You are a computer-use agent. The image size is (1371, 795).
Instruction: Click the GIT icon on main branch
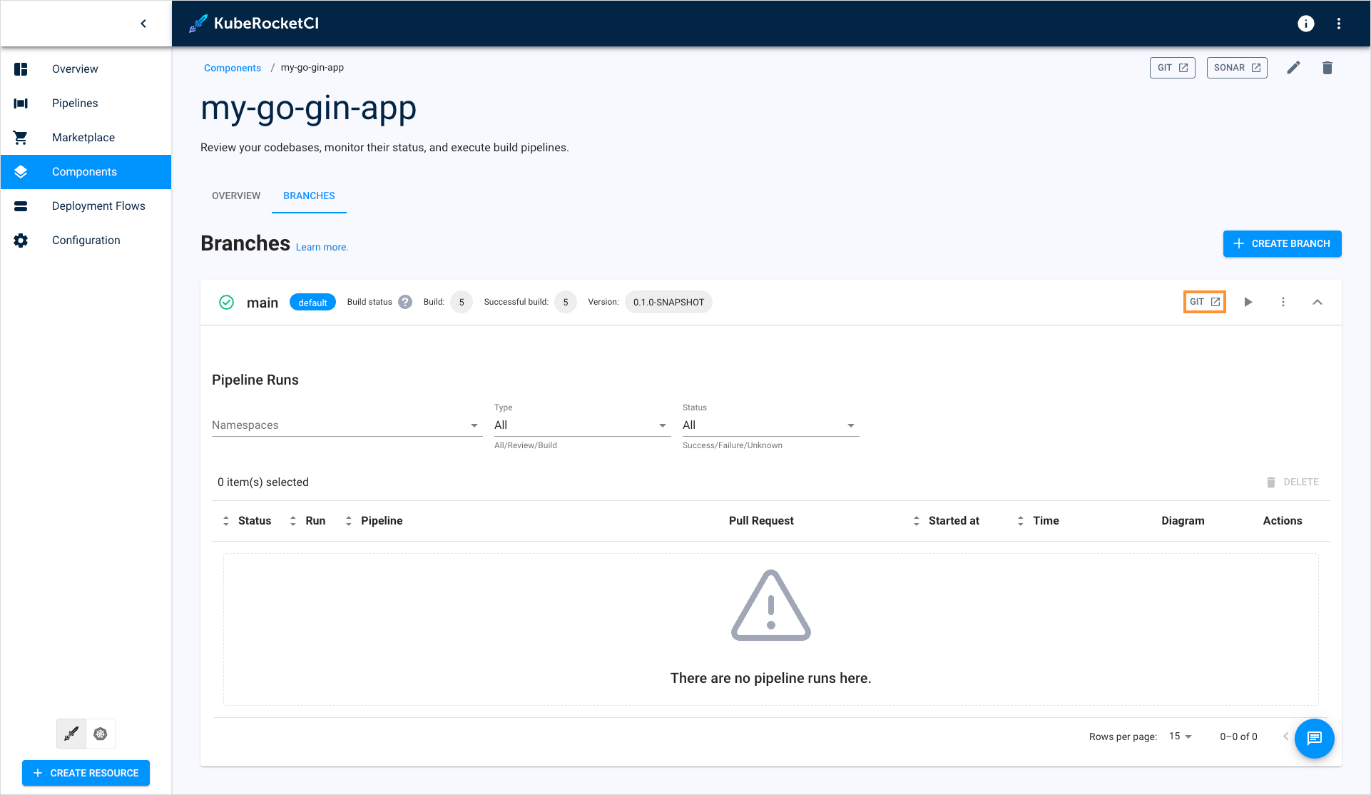point(1203,302)
